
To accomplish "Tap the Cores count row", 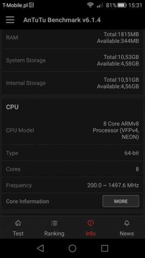I will 72,169.
